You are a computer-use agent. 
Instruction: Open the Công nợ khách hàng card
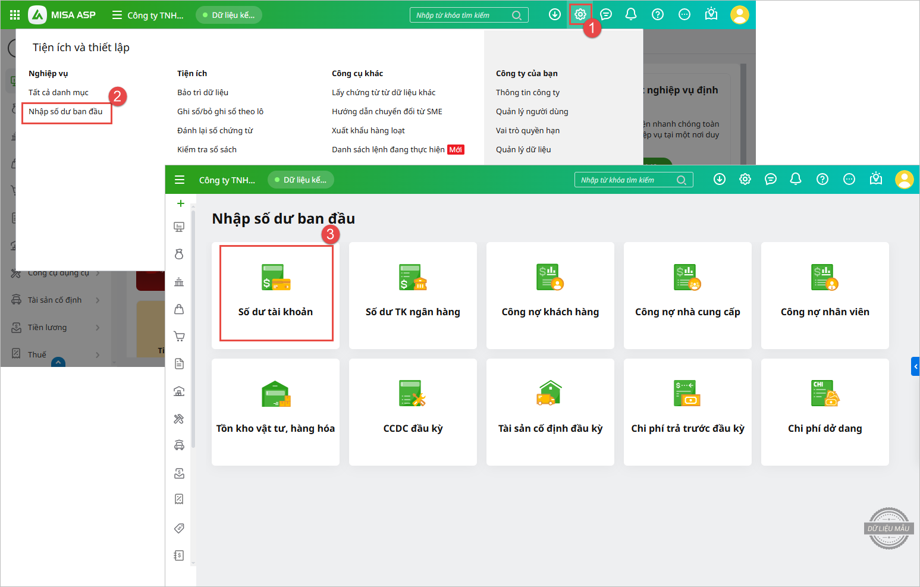point(550,295)
